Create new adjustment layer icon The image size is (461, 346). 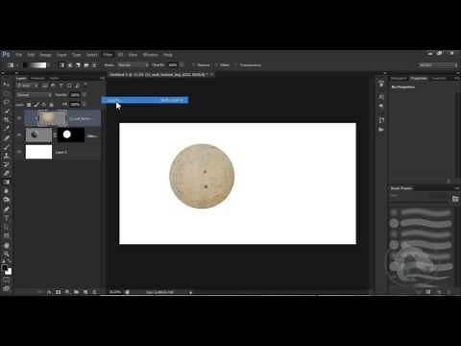[67, 292]
